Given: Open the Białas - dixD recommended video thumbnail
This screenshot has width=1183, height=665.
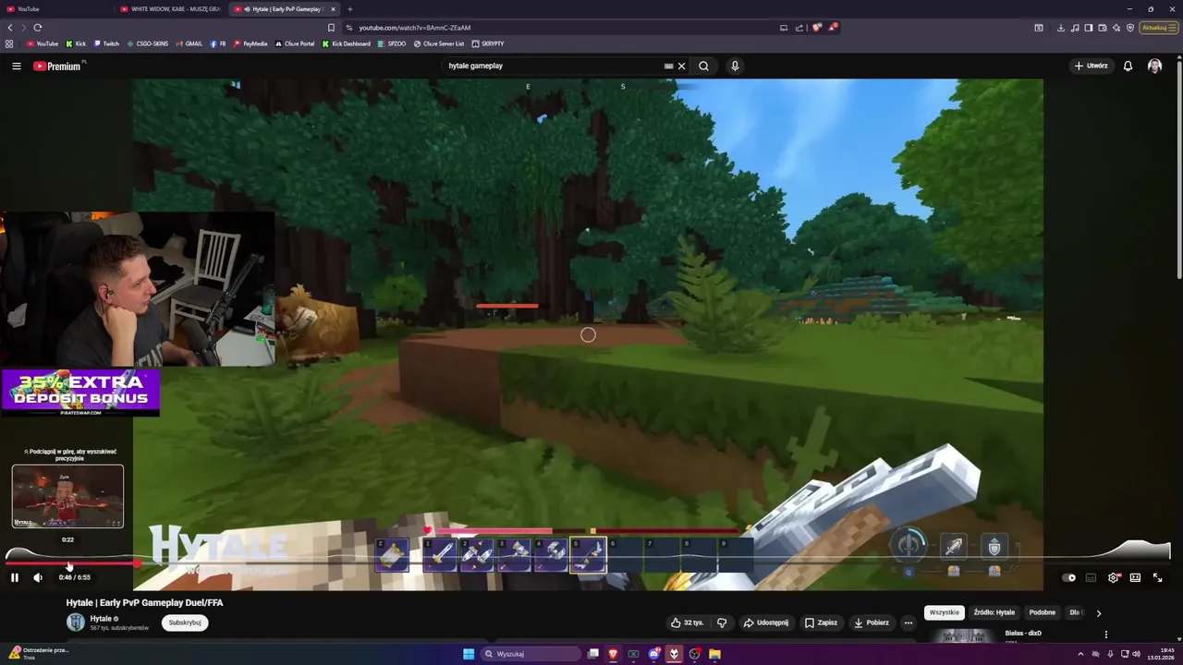Looking at the screenshot, I should (962, 635).
